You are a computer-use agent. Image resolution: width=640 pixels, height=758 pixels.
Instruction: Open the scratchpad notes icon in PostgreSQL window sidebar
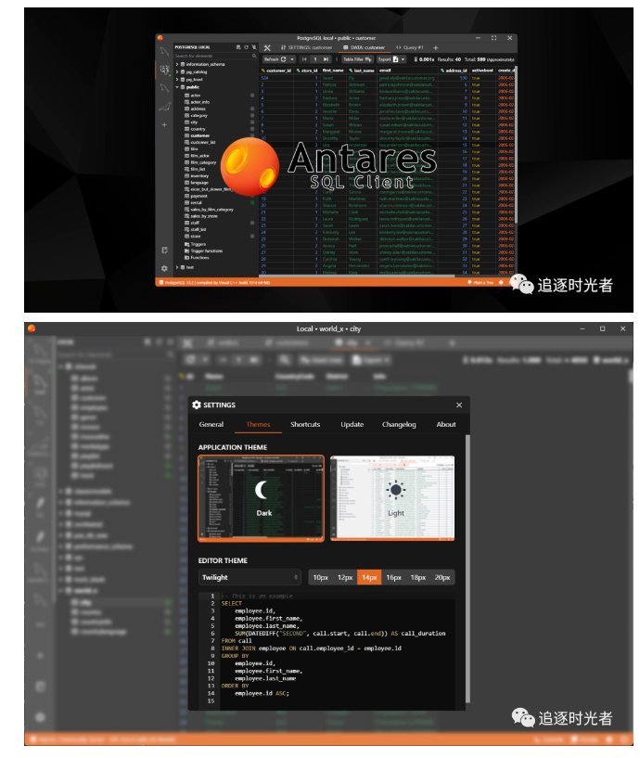coord(165,250)
